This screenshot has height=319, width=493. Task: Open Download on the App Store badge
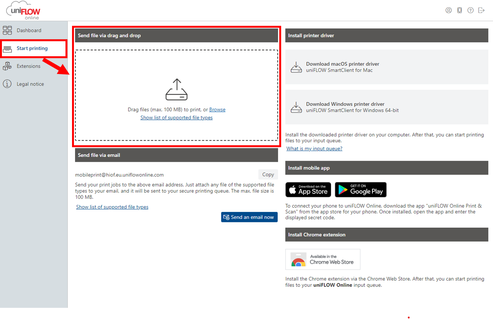click(308, 190)
